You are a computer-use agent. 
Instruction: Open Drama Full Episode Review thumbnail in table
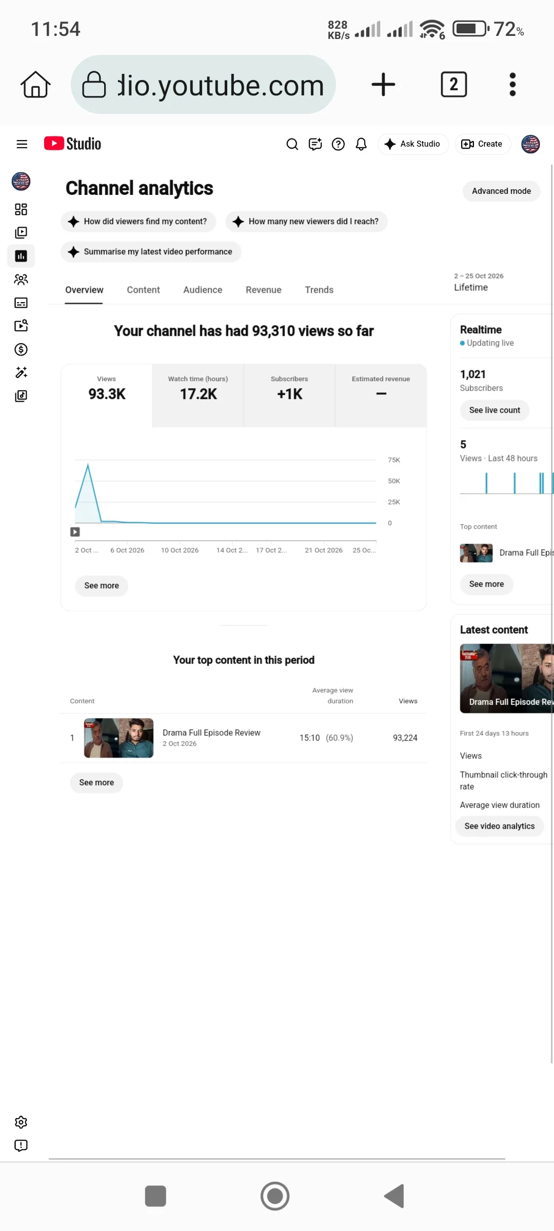point(118,738)
